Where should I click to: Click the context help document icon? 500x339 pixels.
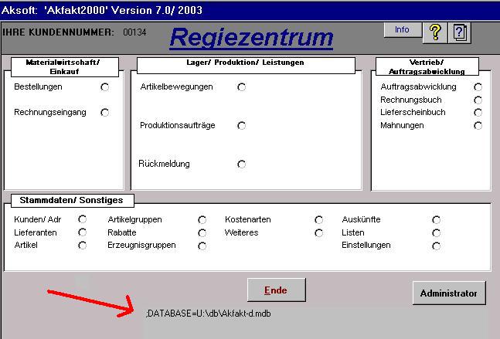[460, 32]
